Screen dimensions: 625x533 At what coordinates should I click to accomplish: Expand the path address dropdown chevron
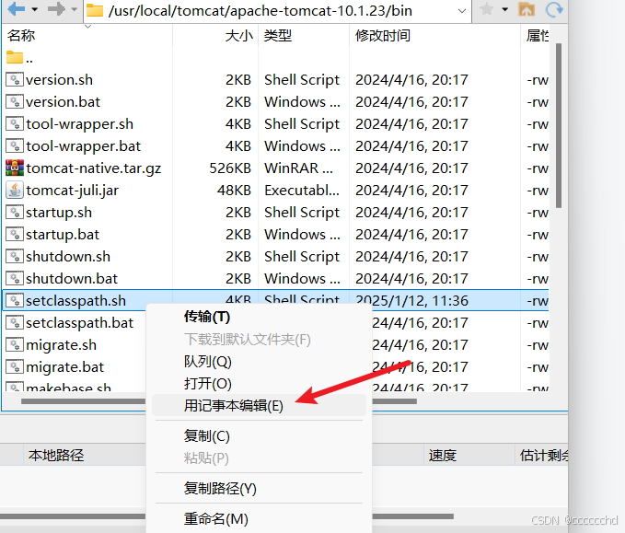click(x=462, y=11)
